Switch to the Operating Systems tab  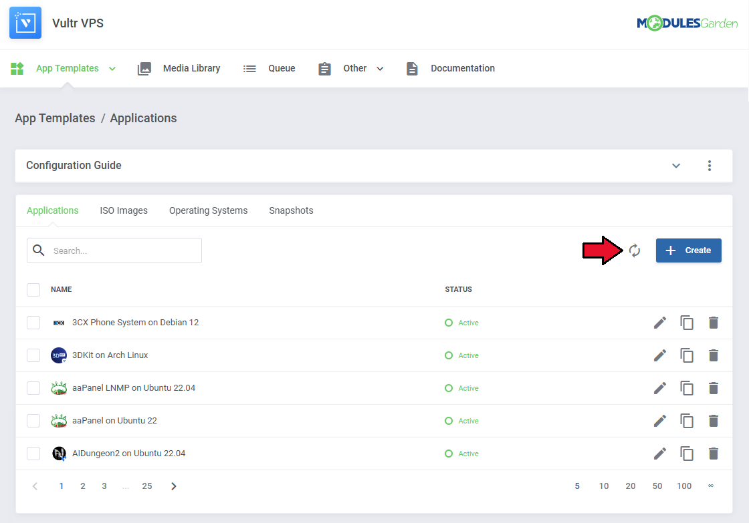coord(208,210)
